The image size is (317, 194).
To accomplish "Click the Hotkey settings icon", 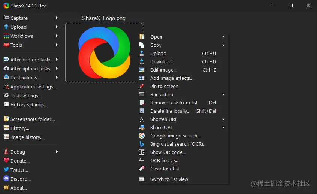I will (x=6, y=104).
